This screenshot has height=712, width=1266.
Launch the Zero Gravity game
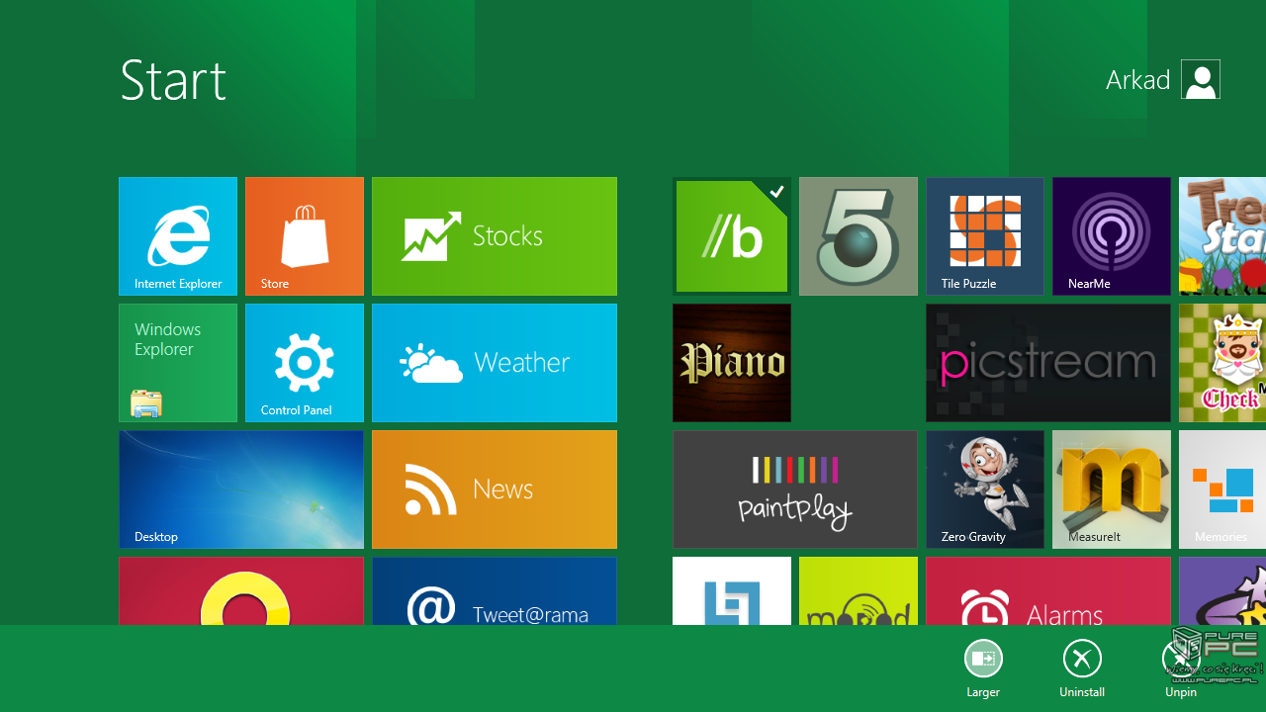coord(985,489)
